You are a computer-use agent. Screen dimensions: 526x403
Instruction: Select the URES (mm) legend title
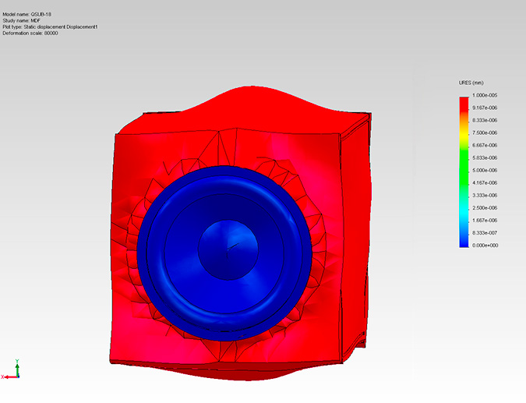(x=472, y=82)
